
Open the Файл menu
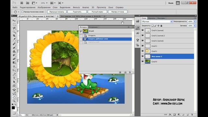[15, 7]
